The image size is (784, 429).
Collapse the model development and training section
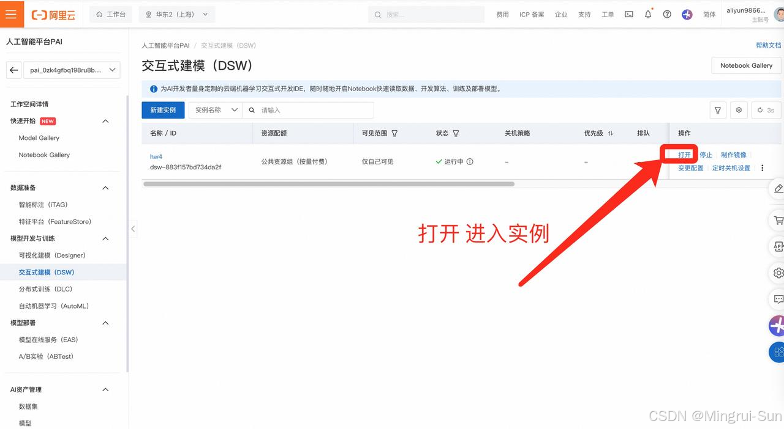[x=105, y=238]
